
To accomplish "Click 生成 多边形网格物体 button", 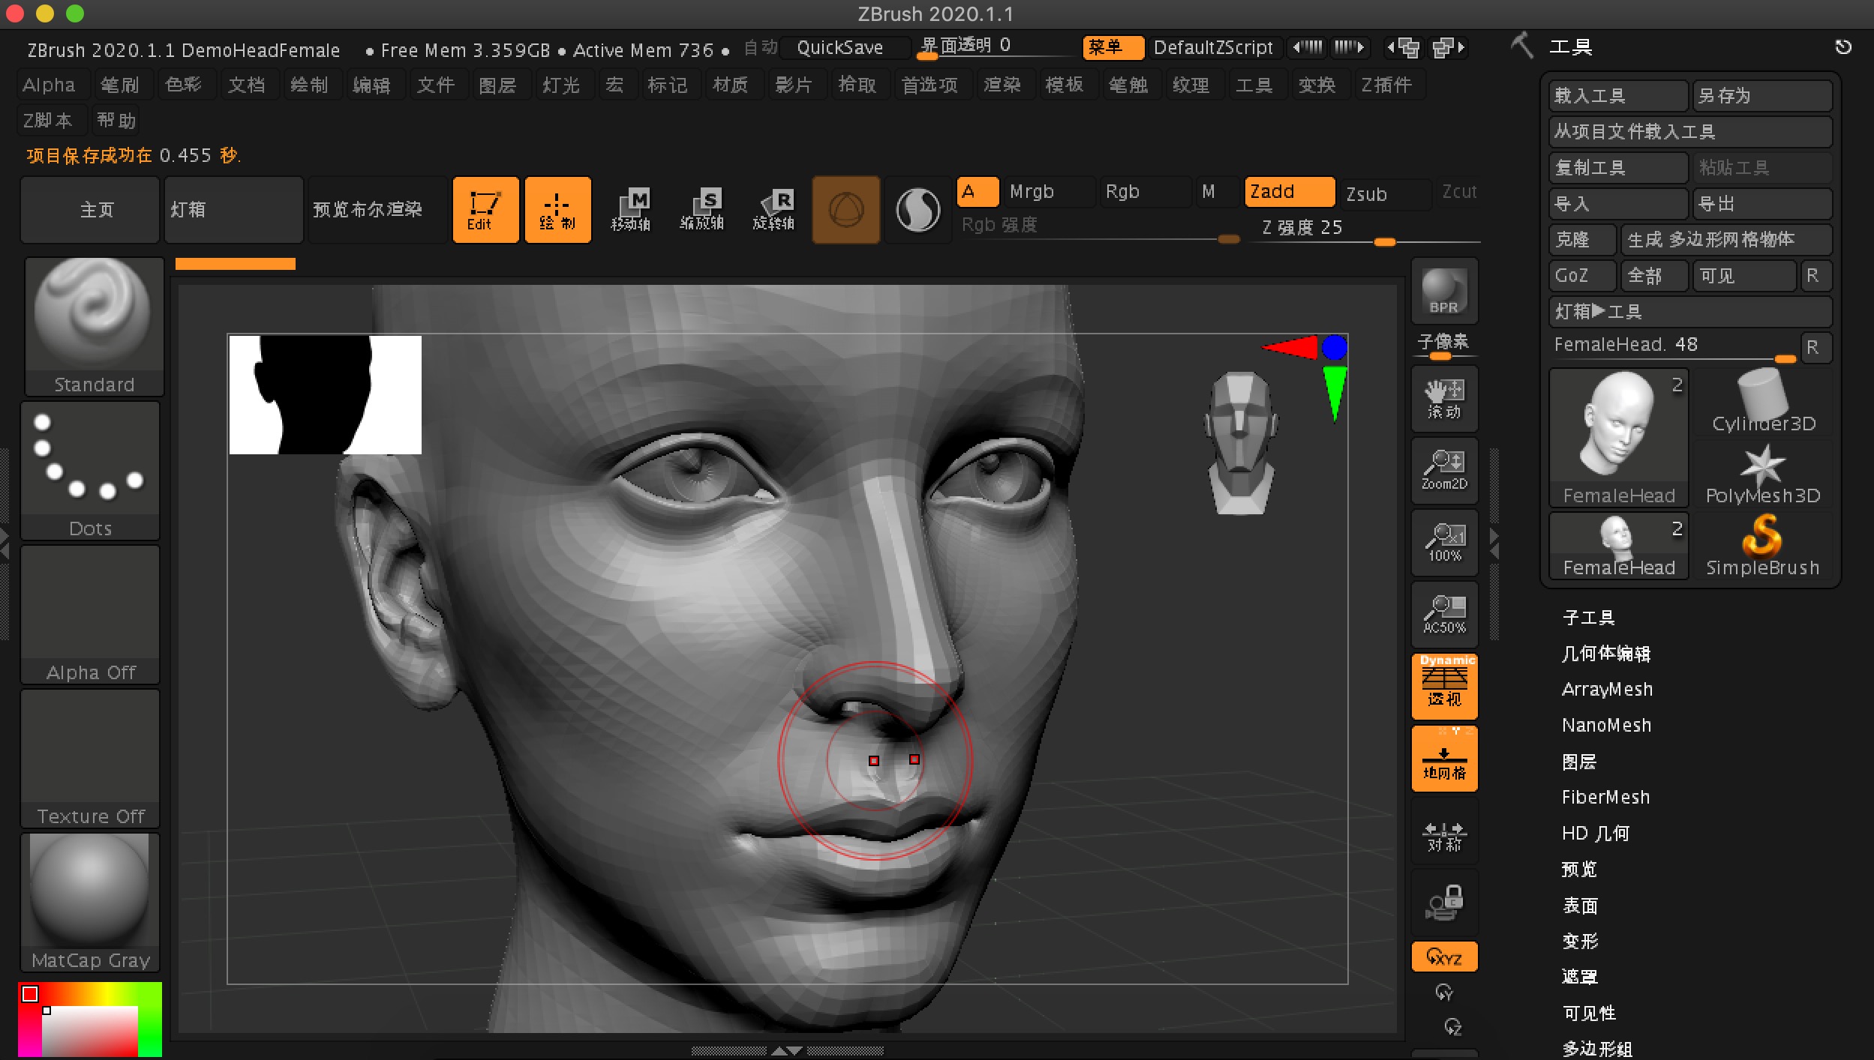I will coord(1726,240).
